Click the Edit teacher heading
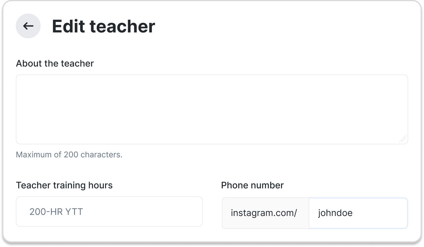Image resolution: width=424 pixels, height=247 pixels. tap(103, 26)
